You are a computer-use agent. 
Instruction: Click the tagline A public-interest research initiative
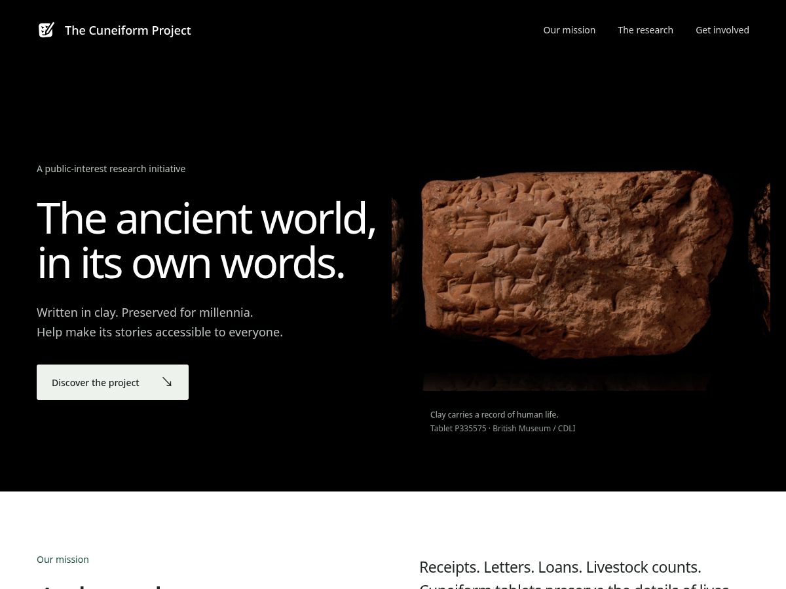point(111,169)
